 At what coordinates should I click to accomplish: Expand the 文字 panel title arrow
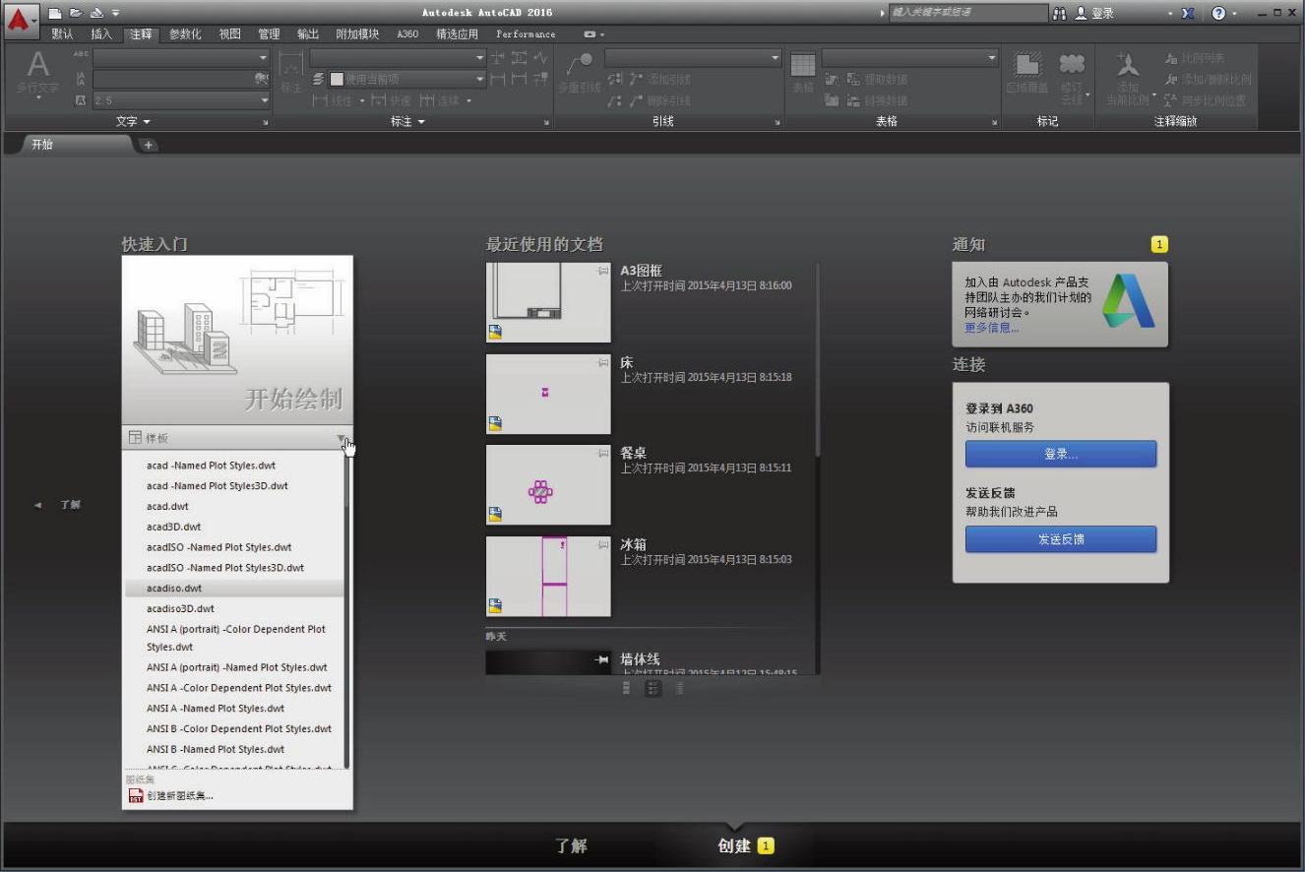click(147, 122)
